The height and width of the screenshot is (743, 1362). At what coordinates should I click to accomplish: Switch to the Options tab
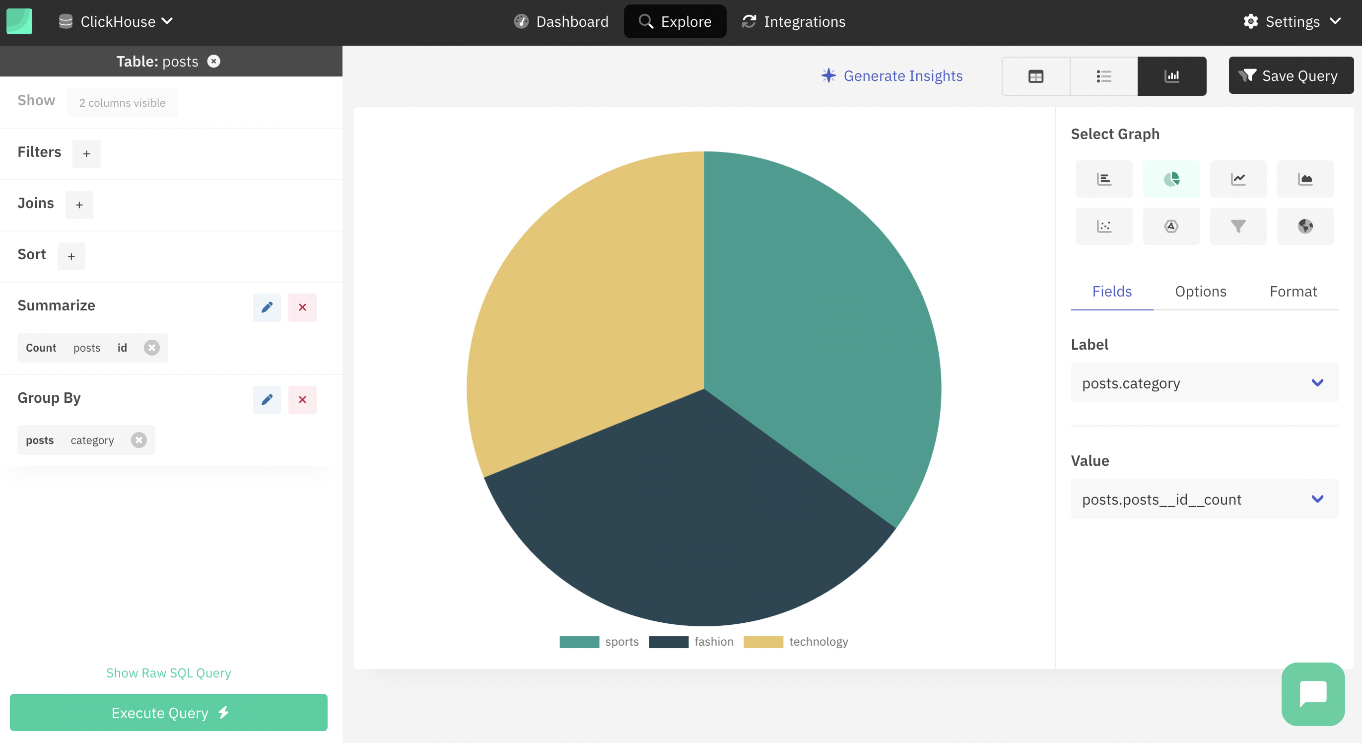(x=1201, y=292)
